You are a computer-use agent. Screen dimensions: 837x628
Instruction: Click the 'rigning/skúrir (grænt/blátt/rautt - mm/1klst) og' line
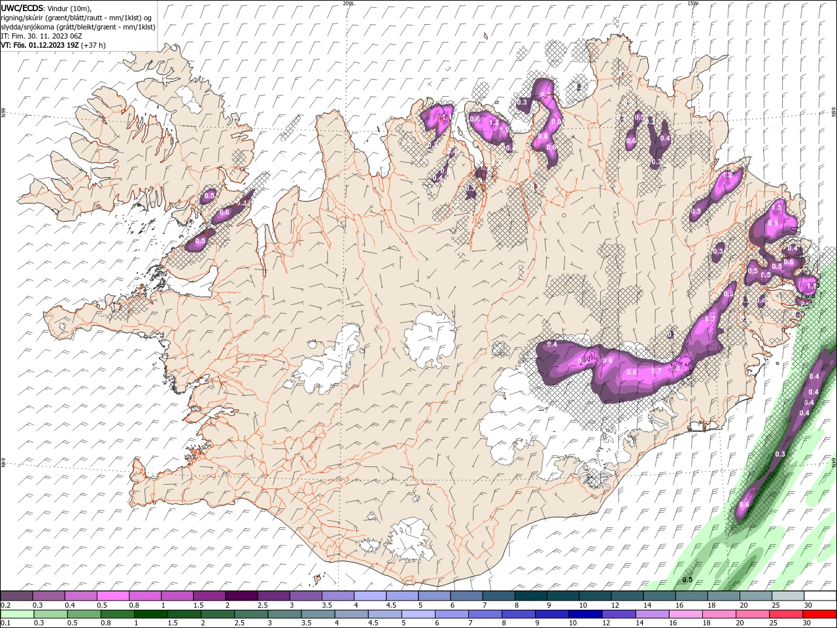77,18
